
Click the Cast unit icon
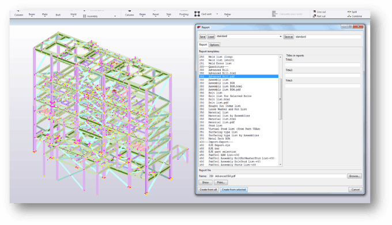click(x=197, y=14)
